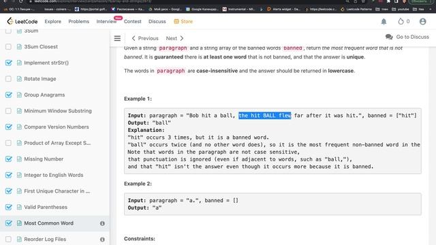Uncheck the Group Anagrams checkbox
This screenshot has width=436, height=245.
9,95
